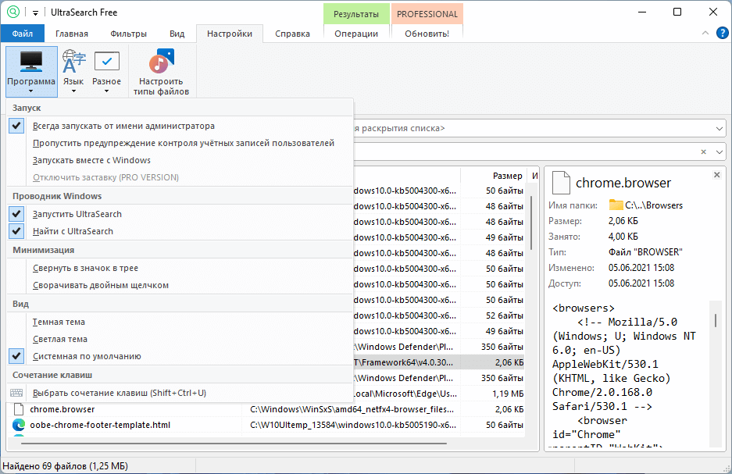The width and height of the screenshot is (732, 474).
Task: Enable Сворачивать двойным щелчком
Action: [x=180, y=286]
